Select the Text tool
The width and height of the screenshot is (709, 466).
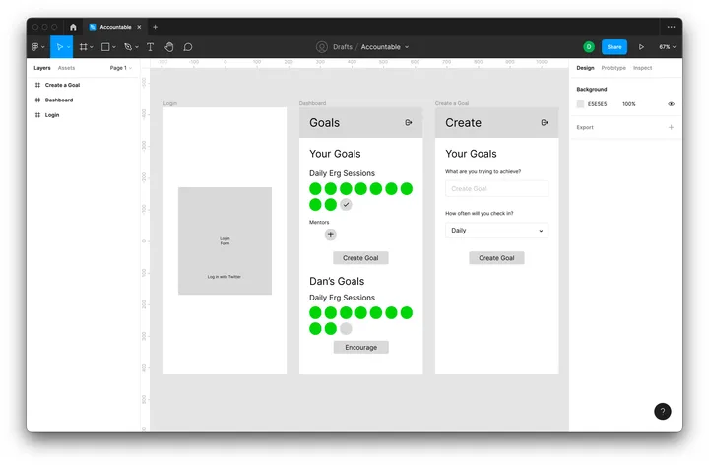pos(150,47)
